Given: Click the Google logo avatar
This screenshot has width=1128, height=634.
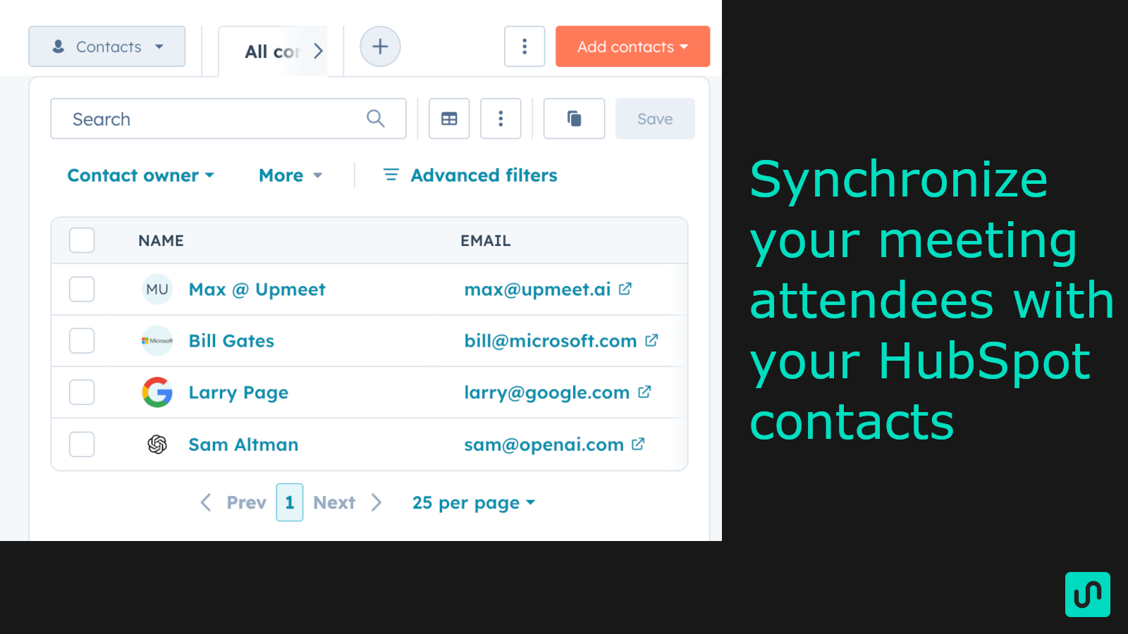Looking at the screenshot, I should 157,392.
